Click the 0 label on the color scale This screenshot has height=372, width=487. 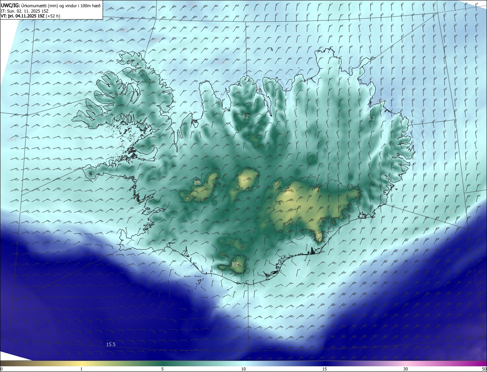2,369
